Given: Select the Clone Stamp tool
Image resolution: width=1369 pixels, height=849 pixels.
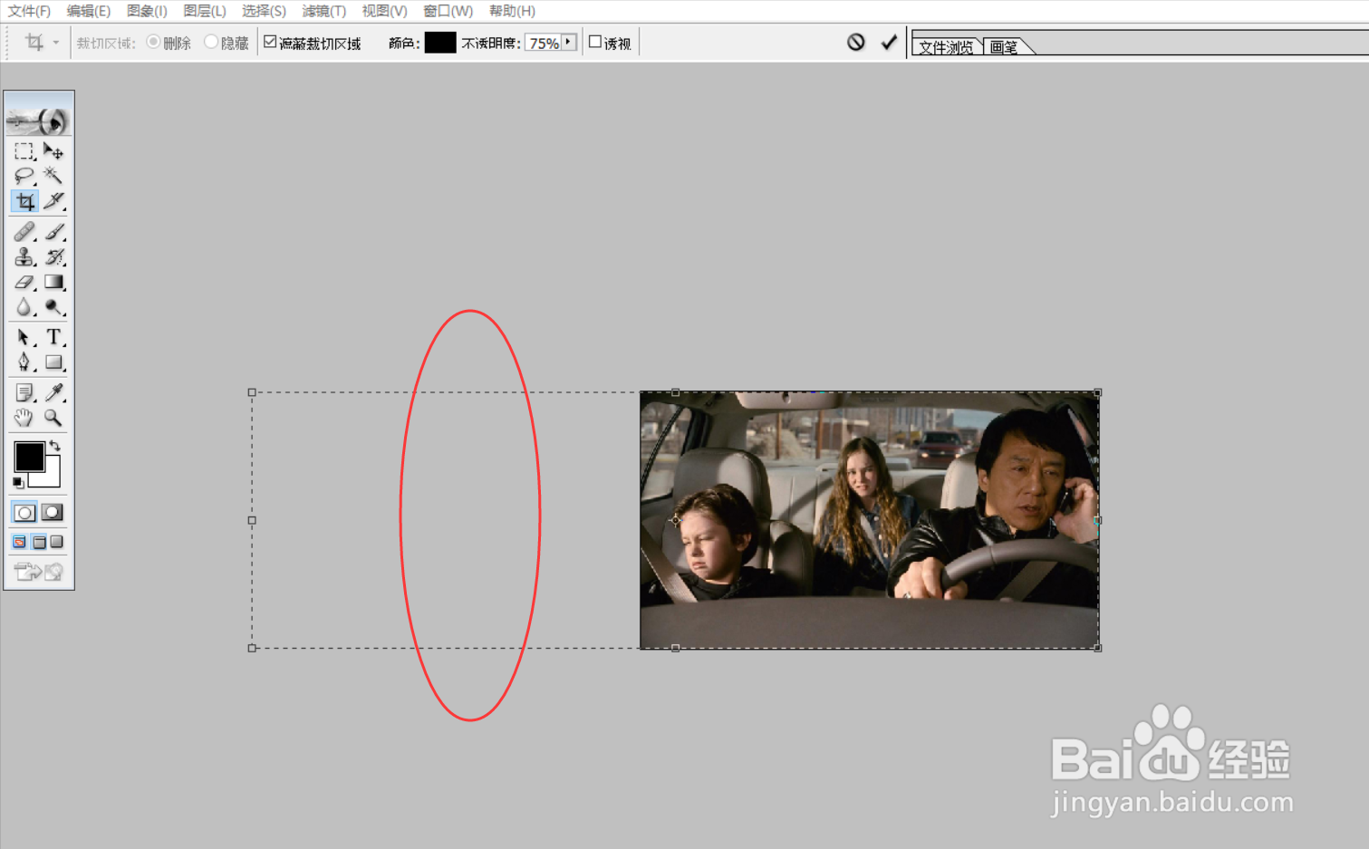Looking at the screenshot, I should coord(24,257).
